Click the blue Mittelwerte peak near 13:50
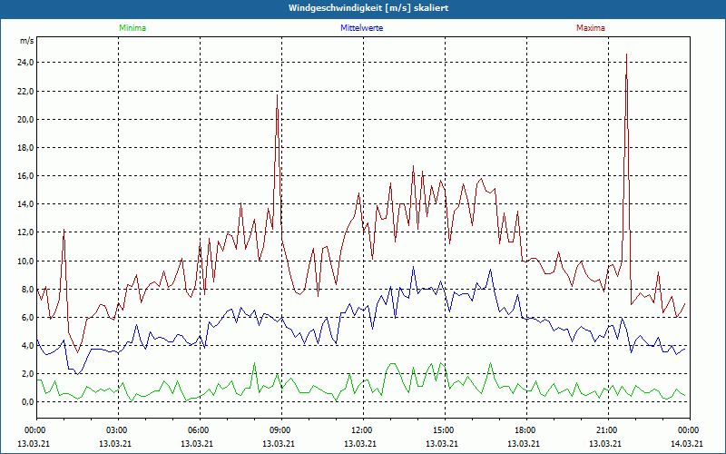The height and width of the screenshot is (454, 726). [414, 267]
